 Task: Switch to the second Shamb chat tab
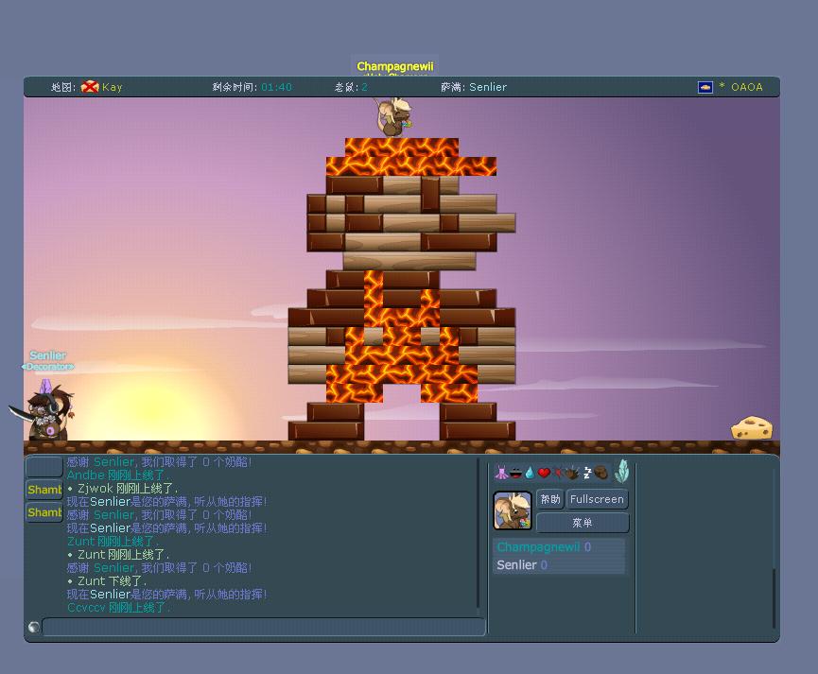tap(44, 512)
